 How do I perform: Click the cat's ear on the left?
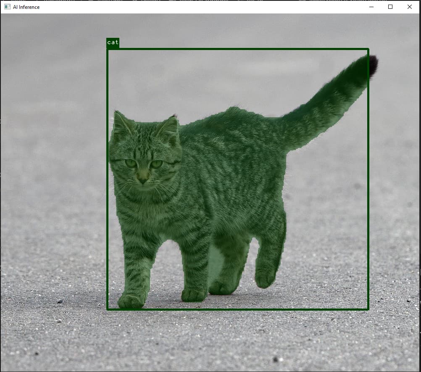[120, 122]
